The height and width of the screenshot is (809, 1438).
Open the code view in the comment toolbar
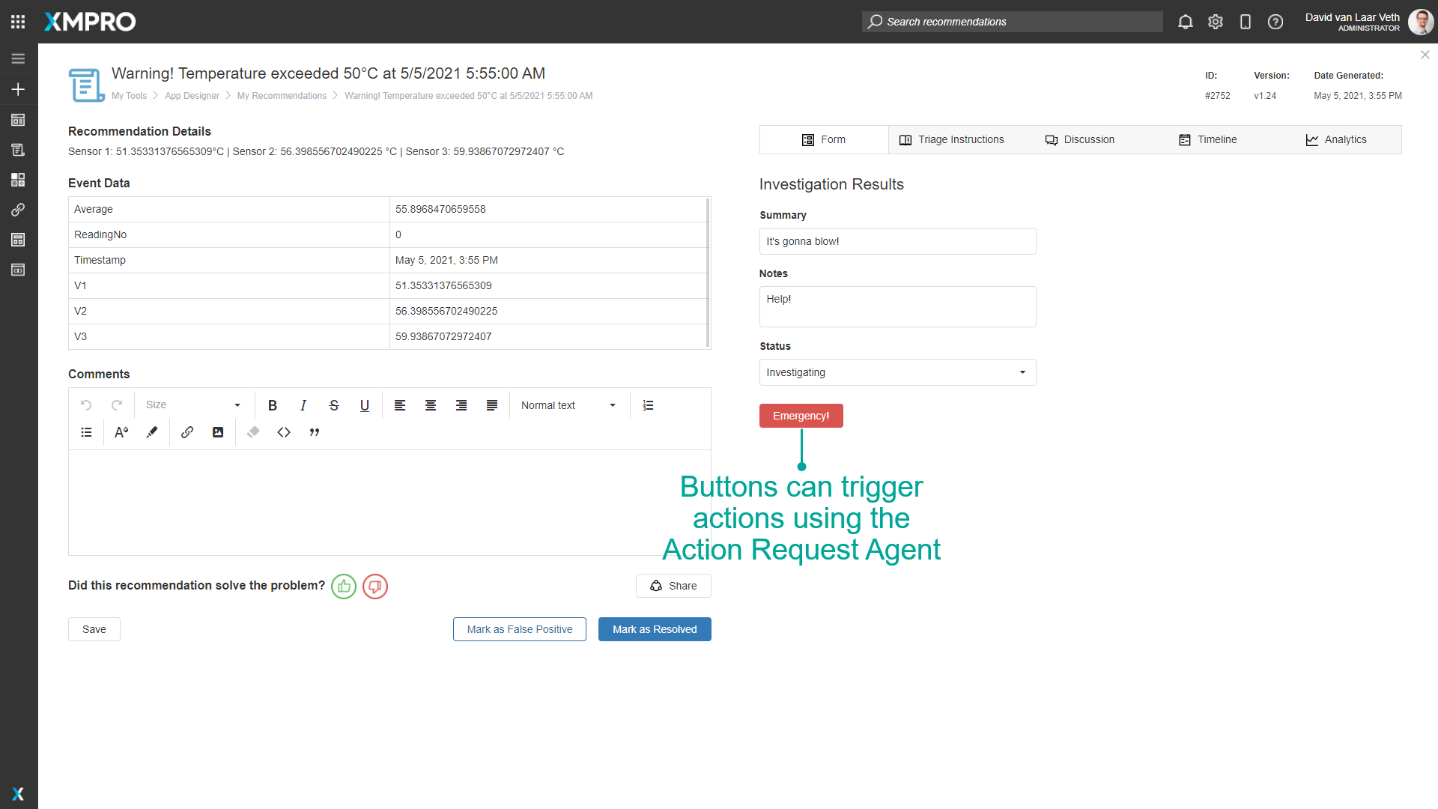pos(284,432)
